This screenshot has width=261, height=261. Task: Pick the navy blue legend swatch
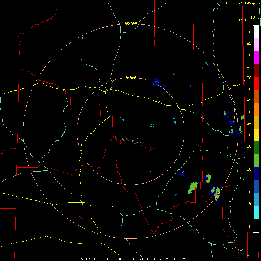[x=256, y=174]
